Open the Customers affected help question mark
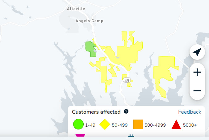This screenshot has height=140, width=209. point(126,111)
